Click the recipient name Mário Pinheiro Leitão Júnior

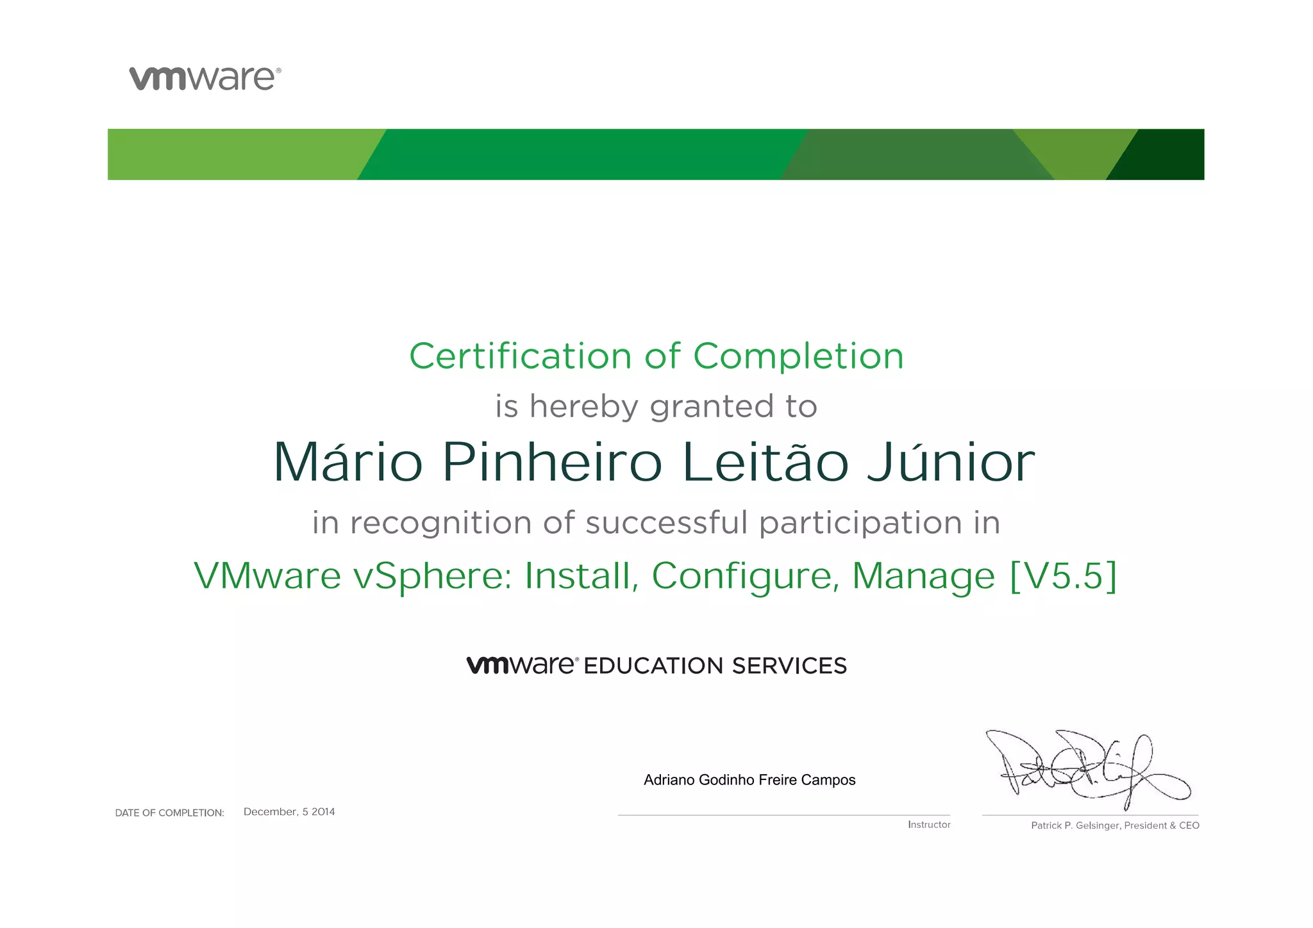pos(654,463)
